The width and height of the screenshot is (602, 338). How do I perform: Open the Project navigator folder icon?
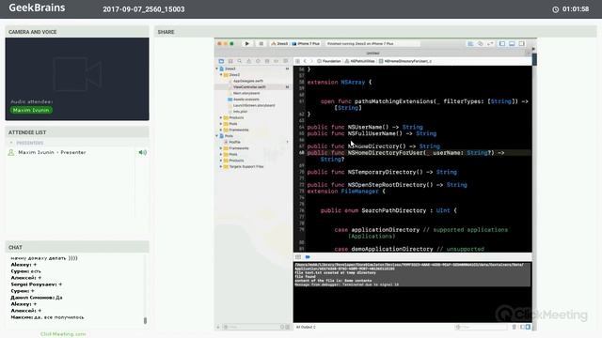pos(221,61)
